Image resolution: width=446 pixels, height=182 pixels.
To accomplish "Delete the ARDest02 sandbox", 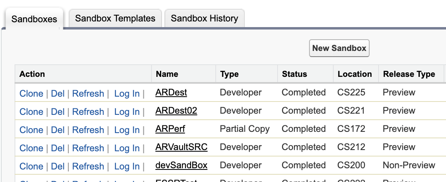I will 58,112.
